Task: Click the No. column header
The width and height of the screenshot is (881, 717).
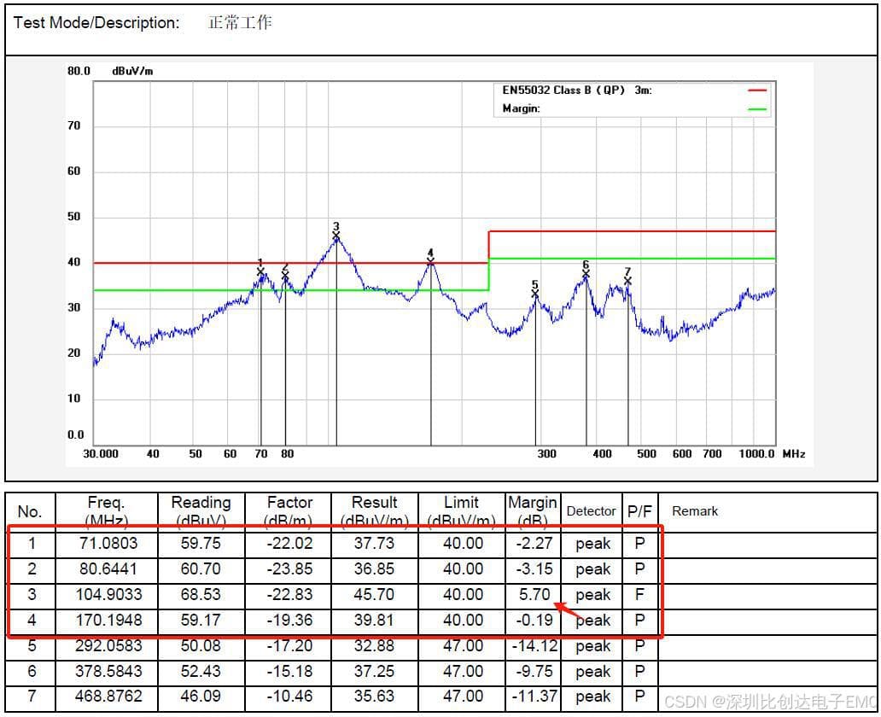Action: point(30,511)
